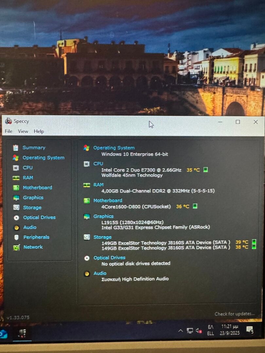Click the CPU heading in summary pane
The image size is (265, 353).
pos(98,164)
